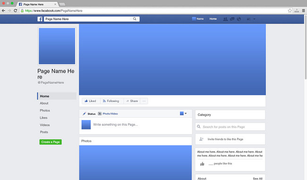The height and width of the screenshot is (180, 307).
Task: Click the green Create a Page button
Action: point(51,142)
